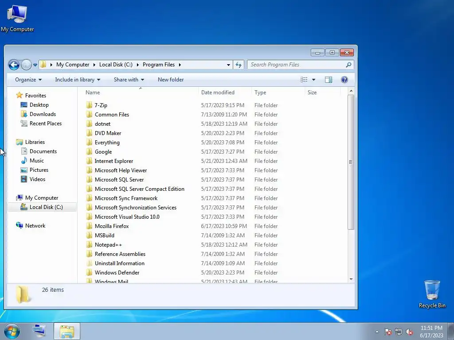Select Local Disk (C:) in navigation pane
The width and height of the screenshot is (454, 340).
(42, 207)
